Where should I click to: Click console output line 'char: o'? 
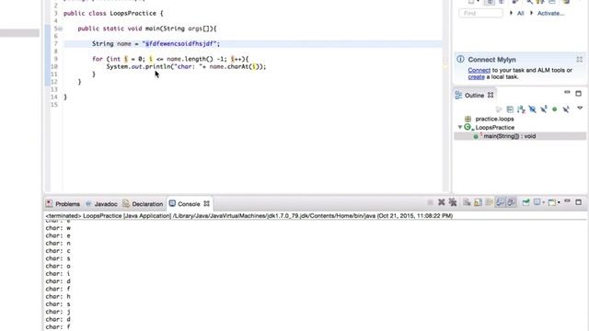[x=58, y=266]
